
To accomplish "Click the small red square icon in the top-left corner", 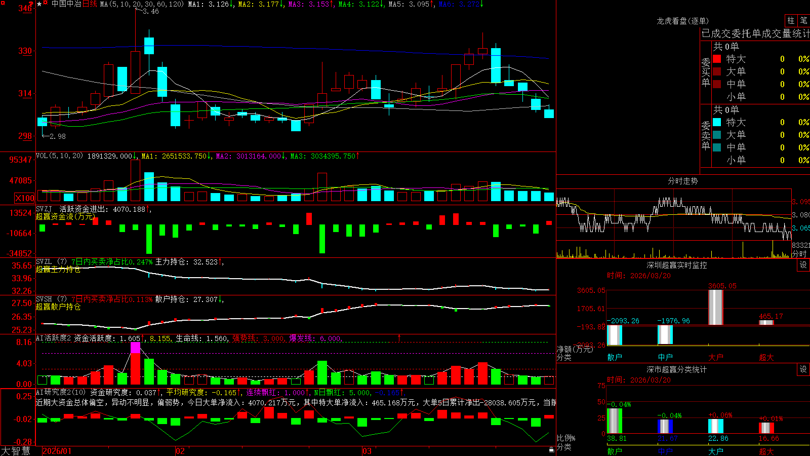I will point(3,3).
